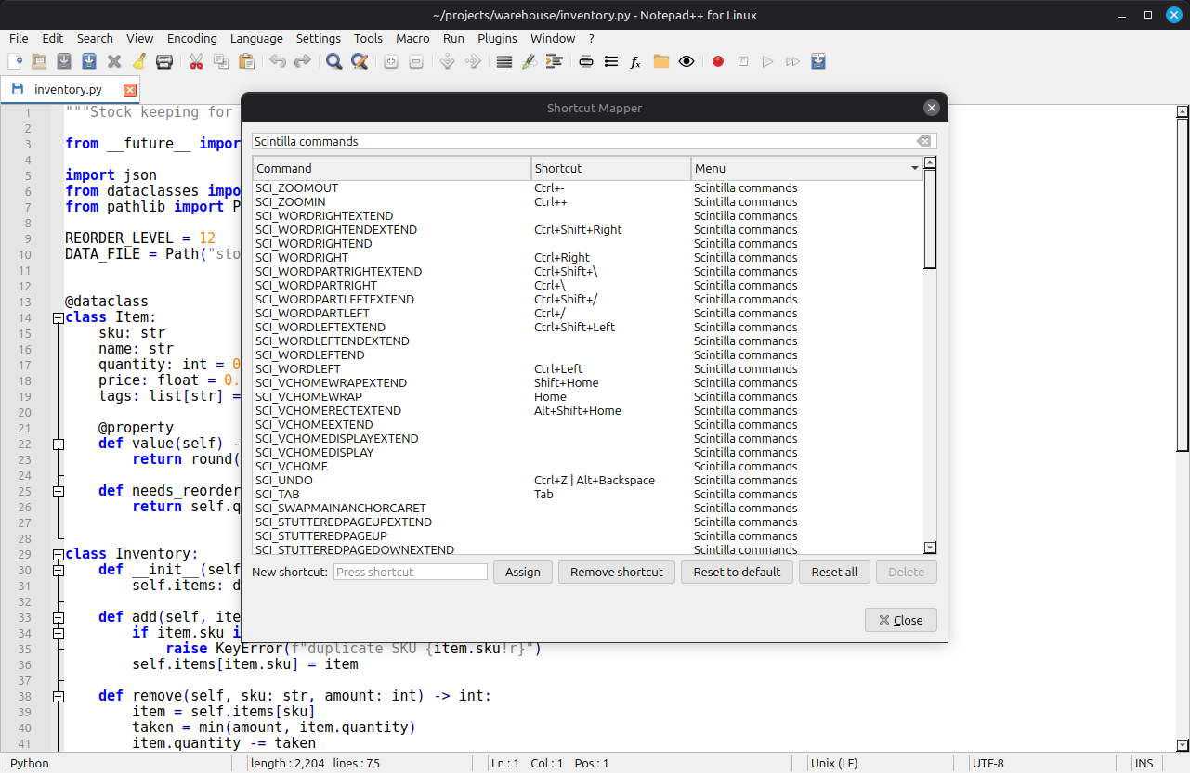Viewport: 1190px width, 773px height.
Task: Click the save recorded macro icon
Action: [818, 61]
